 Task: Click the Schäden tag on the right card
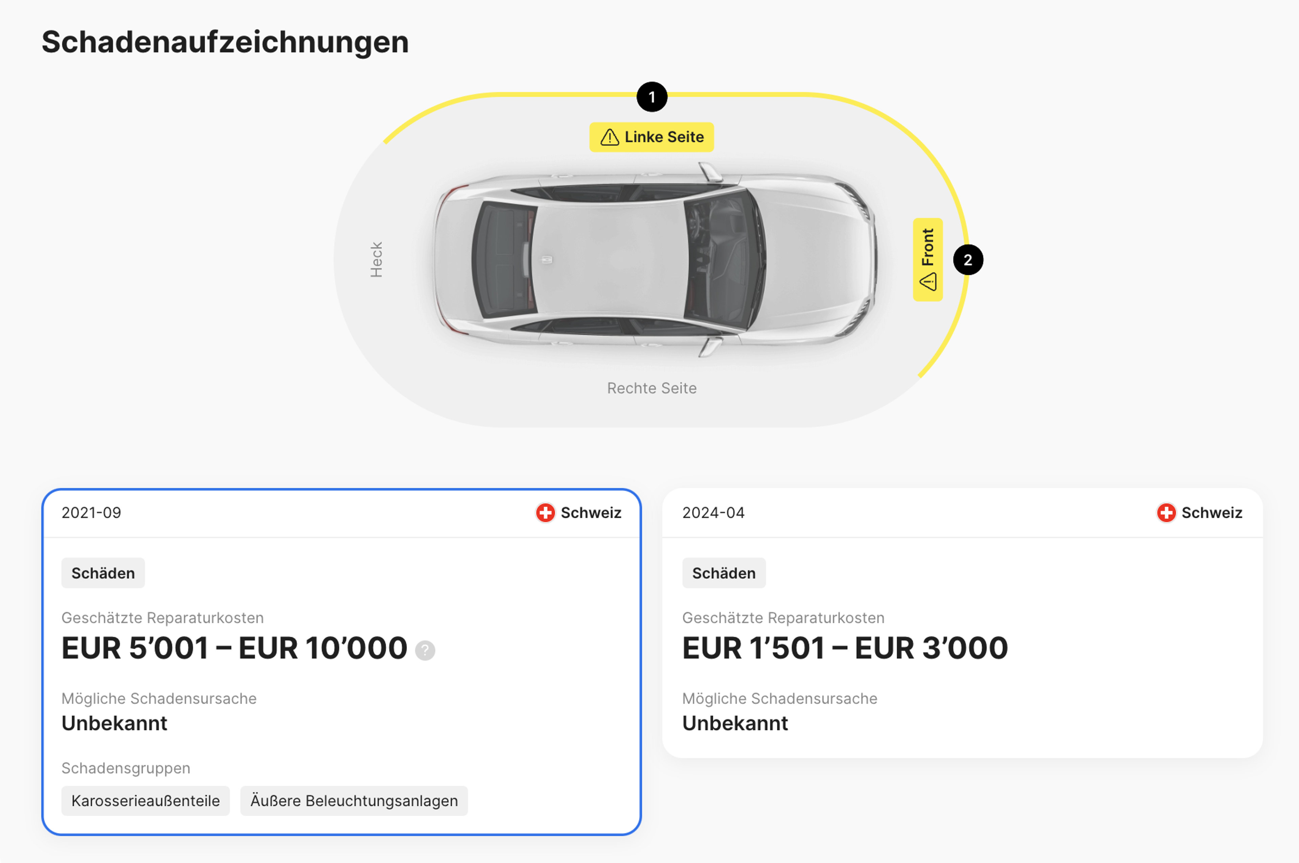(724, 573)
